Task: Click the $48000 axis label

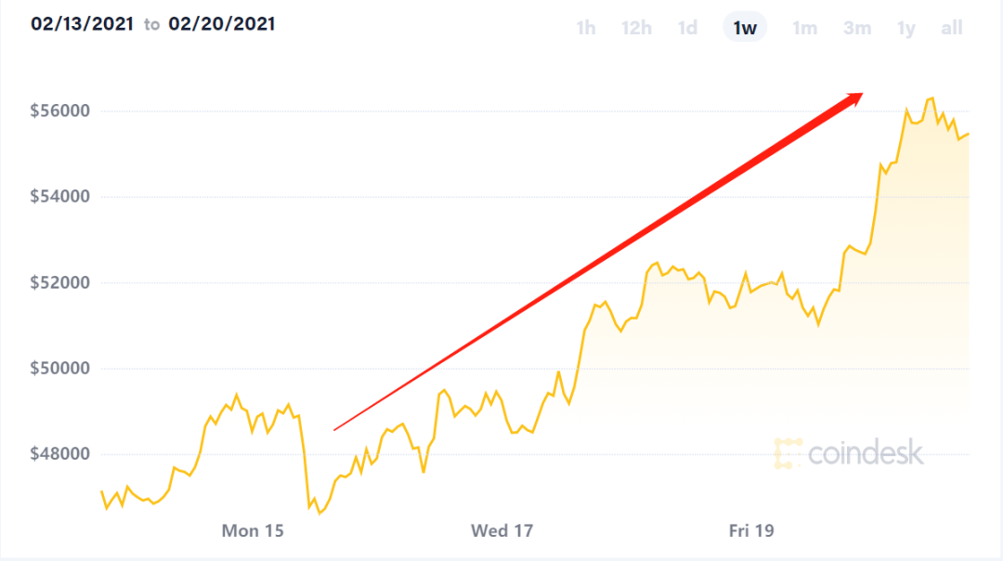Action: [x=60, y=454]
